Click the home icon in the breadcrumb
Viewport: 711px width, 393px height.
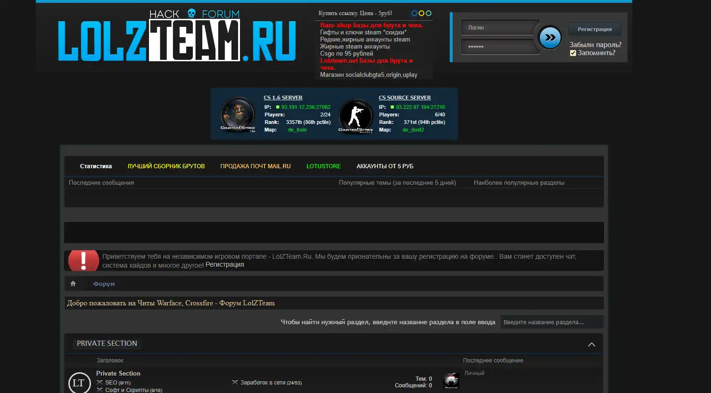click(x=73, y=284)
